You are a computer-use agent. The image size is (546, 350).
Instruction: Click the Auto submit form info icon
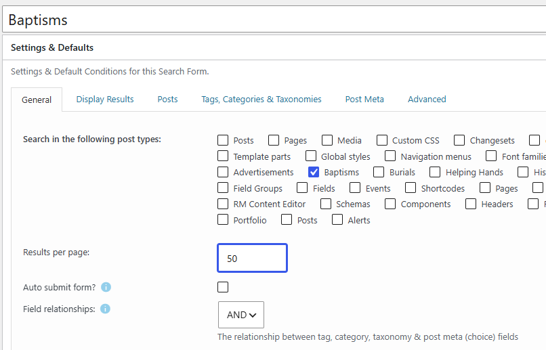pos(106,287)
